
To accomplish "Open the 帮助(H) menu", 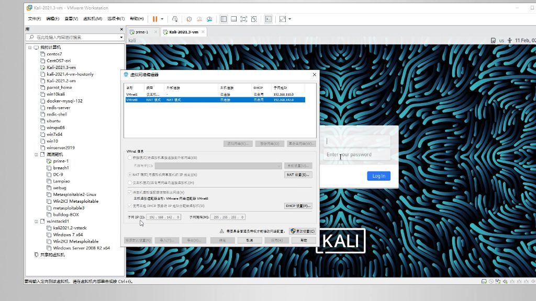I will pyautogui.click(x=137, y=19).
